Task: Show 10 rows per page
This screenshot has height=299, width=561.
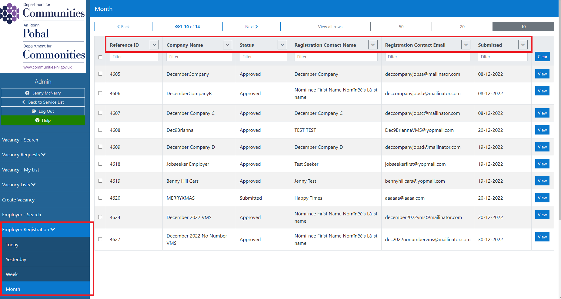Action: click(523, 27)
